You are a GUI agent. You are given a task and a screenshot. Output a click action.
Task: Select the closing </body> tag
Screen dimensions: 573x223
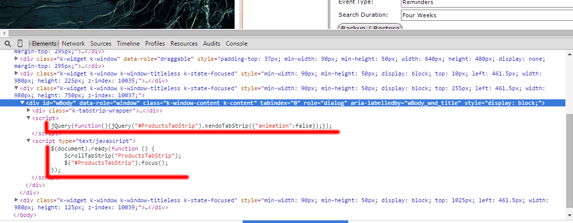pyautogui.click(x=24, y=215)
